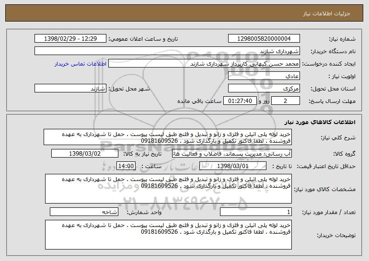Select the remaining days field showing 2
This screenshot has height=261, width=369.
(286, 101)
